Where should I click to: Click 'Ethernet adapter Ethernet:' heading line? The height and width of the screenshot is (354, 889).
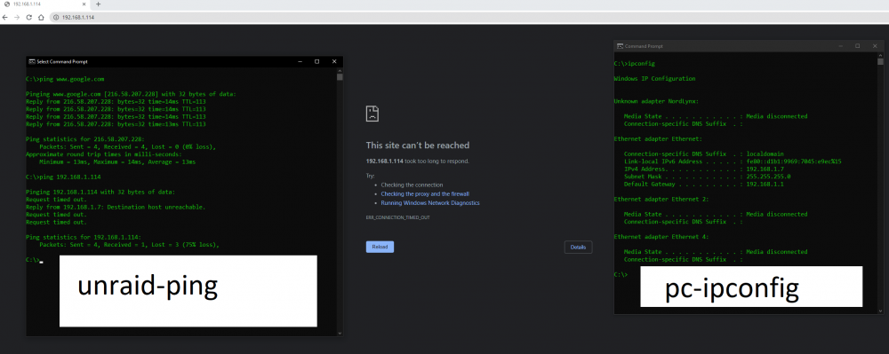click(658, 138)
